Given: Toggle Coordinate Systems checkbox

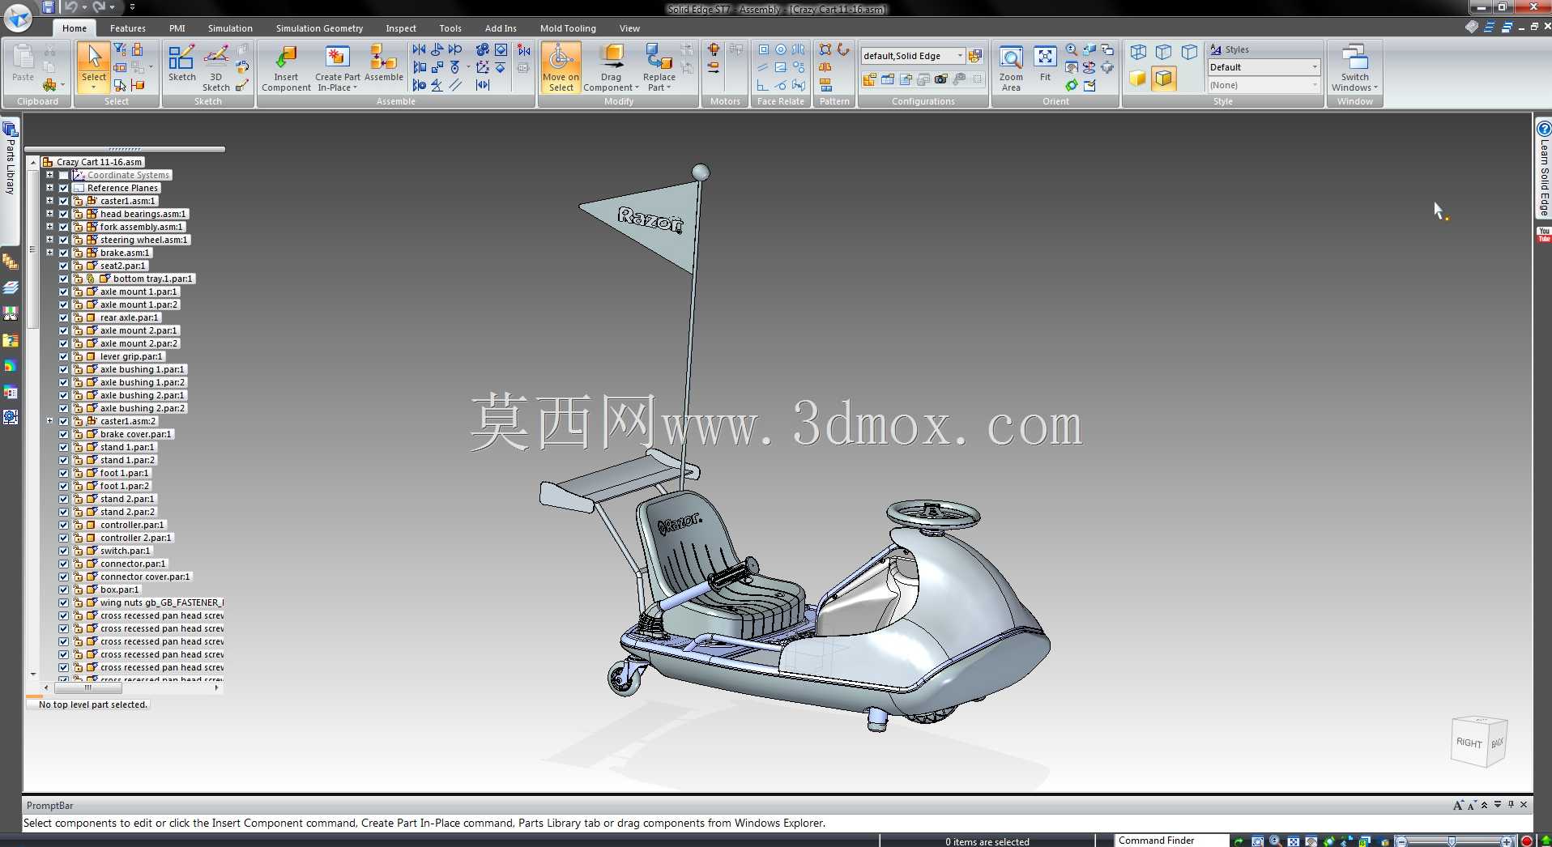Looking at the screenshot, I should 63,175.
